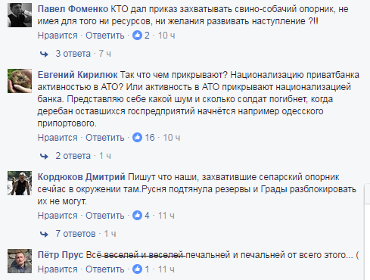Screen dimensions: 370x280
Task: Reply to Кордюков Дмитрий's comment with Ответить
Action: (x=105, y=216)
